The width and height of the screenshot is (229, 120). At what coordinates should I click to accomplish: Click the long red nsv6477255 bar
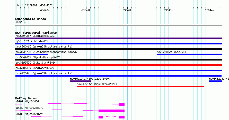[141, 87]
